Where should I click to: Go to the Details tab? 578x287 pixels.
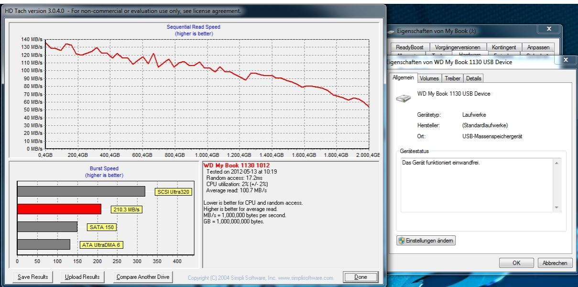pyautogui.click(x=473, y=78)
